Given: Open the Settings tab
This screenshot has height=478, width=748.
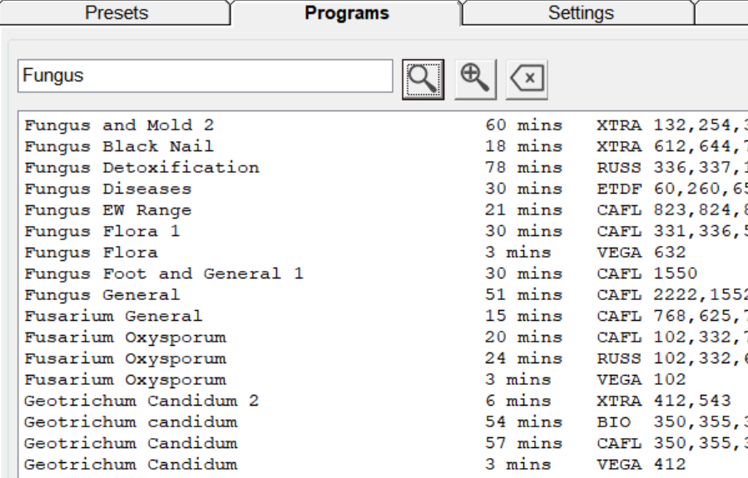Looking at the screenshot, I should tap(580, 13).
